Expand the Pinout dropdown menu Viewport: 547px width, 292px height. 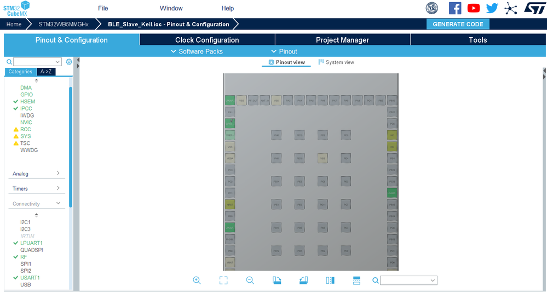(284, 51)
